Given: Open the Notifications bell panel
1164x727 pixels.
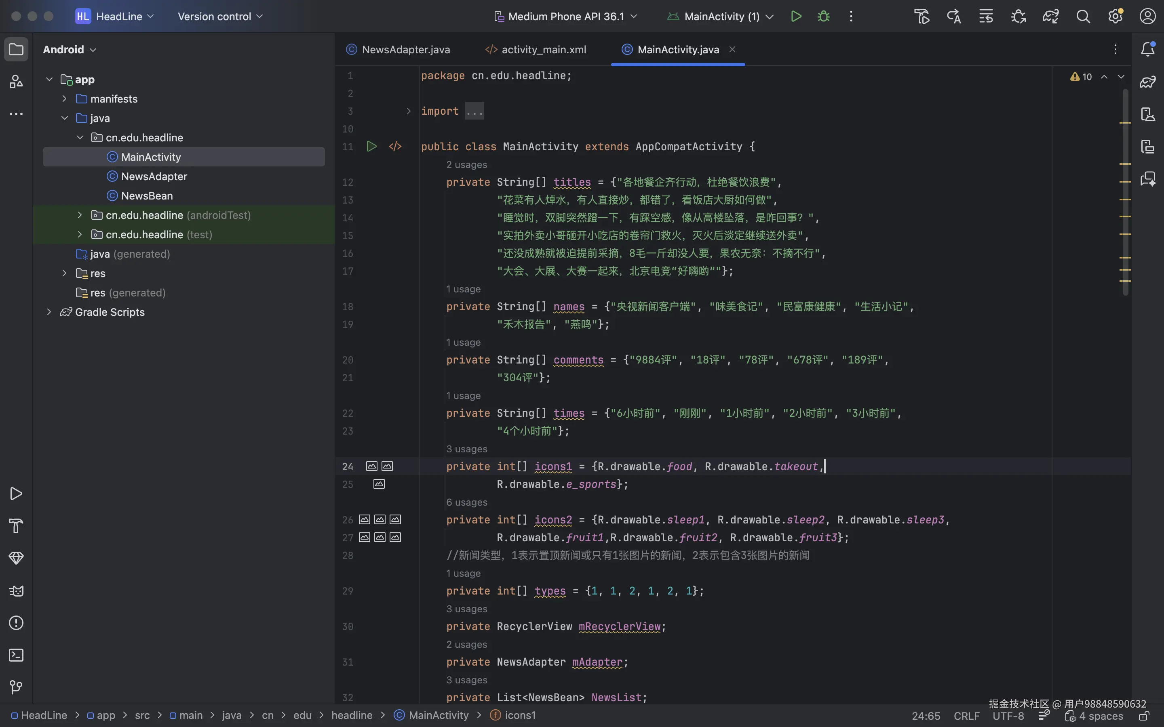Looking at the screenshot, I should (x=1148, y=49).
